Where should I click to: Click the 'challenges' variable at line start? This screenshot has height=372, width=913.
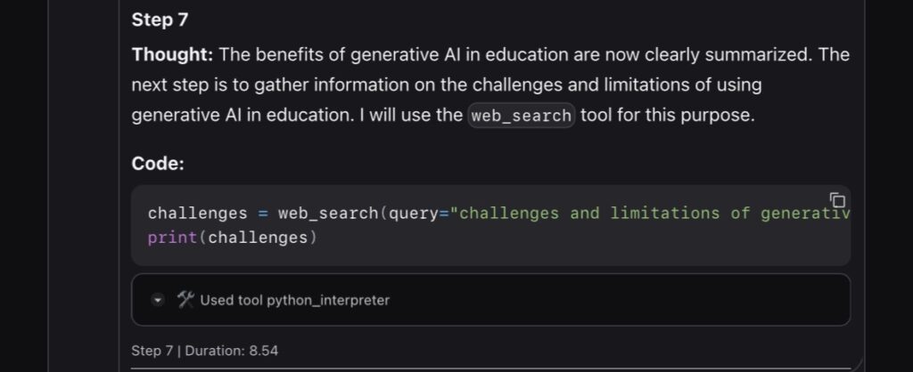[x=197, y=214]
